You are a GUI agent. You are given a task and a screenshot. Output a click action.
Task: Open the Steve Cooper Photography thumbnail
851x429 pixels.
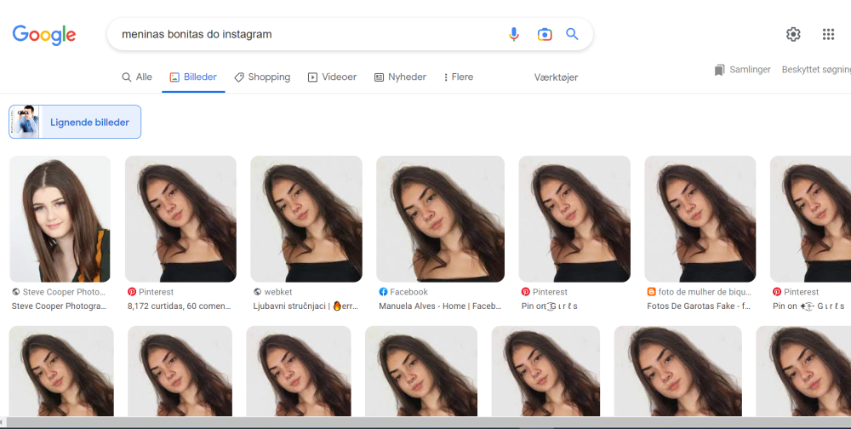[x=60, y=219]
